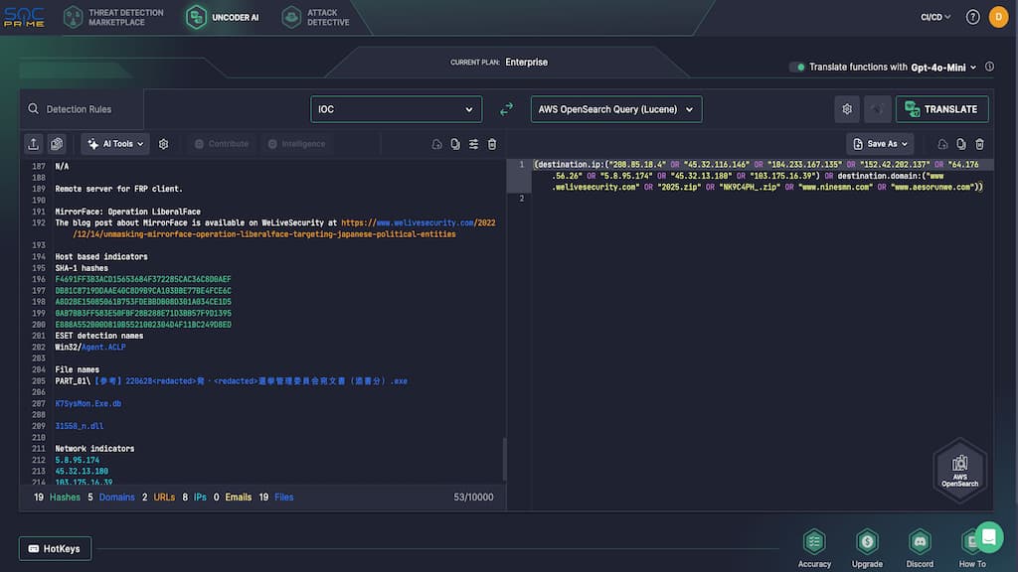Viewport: 1018px width, 572px height.
Task: Open the green chat support bubble
Action: pyautogui.click(x=988, y=537)
